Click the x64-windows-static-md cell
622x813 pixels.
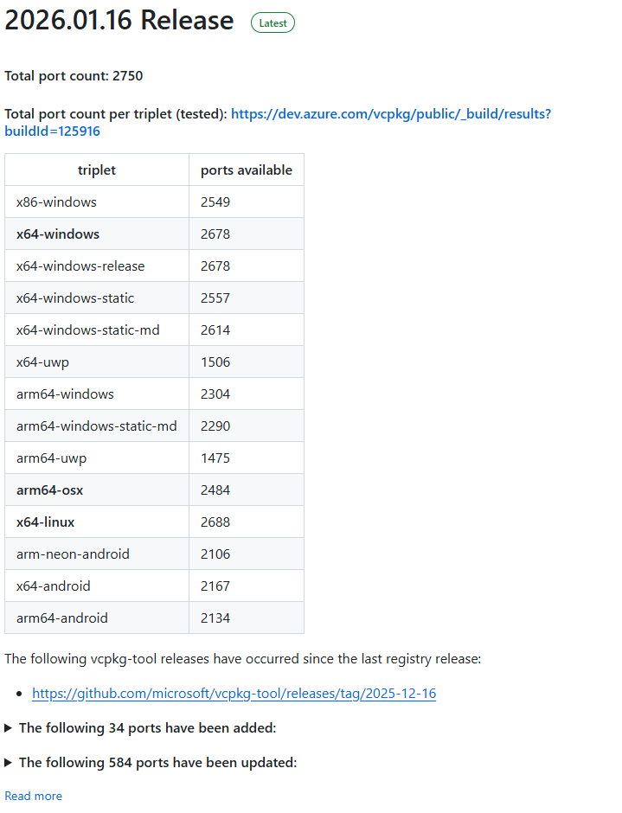[88, 330]
